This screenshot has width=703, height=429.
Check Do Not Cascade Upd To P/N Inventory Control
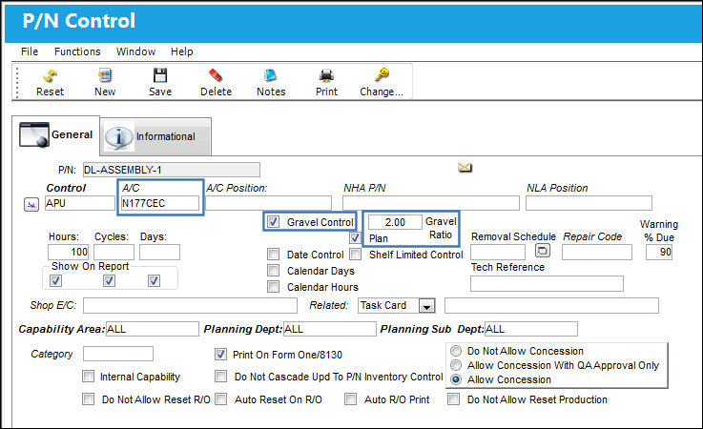click(220, 377)
